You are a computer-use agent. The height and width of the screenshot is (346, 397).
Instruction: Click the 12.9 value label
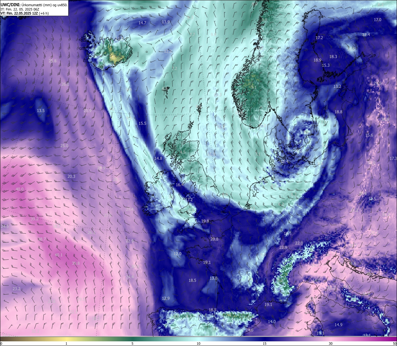[x=166, y=299]
